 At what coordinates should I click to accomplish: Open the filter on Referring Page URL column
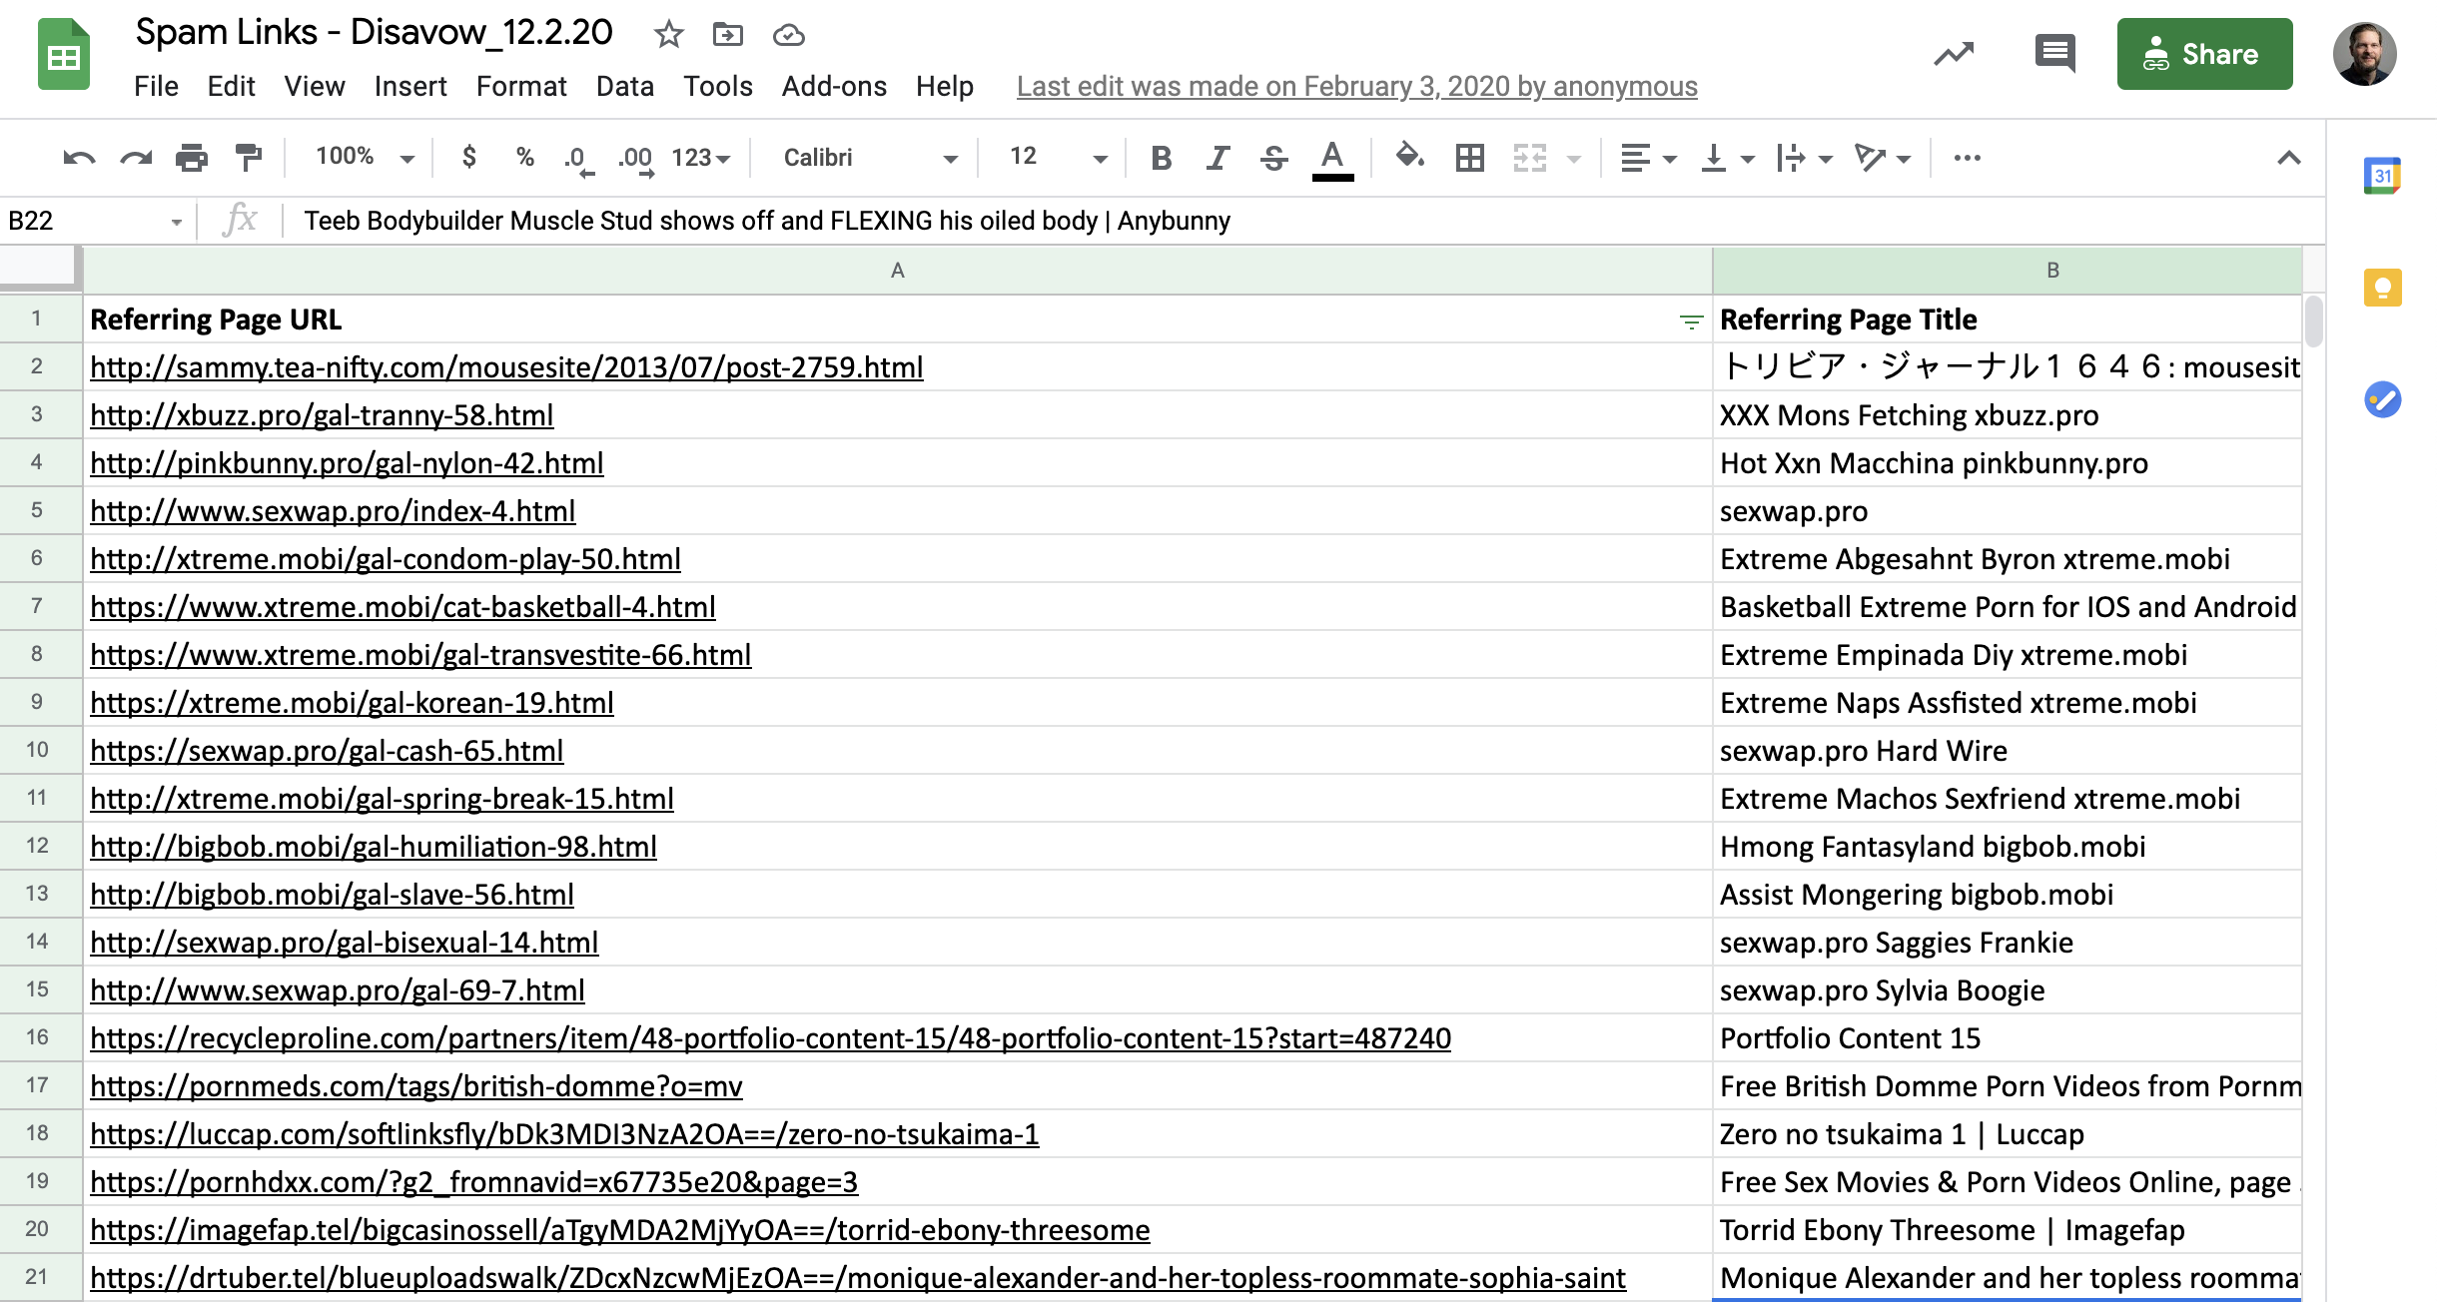click(x=1690, y=320)
